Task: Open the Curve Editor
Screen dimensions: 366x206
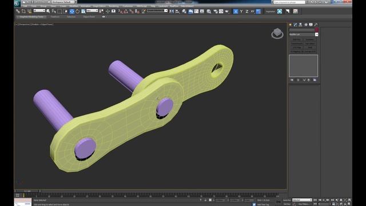Action: (196, 11)
